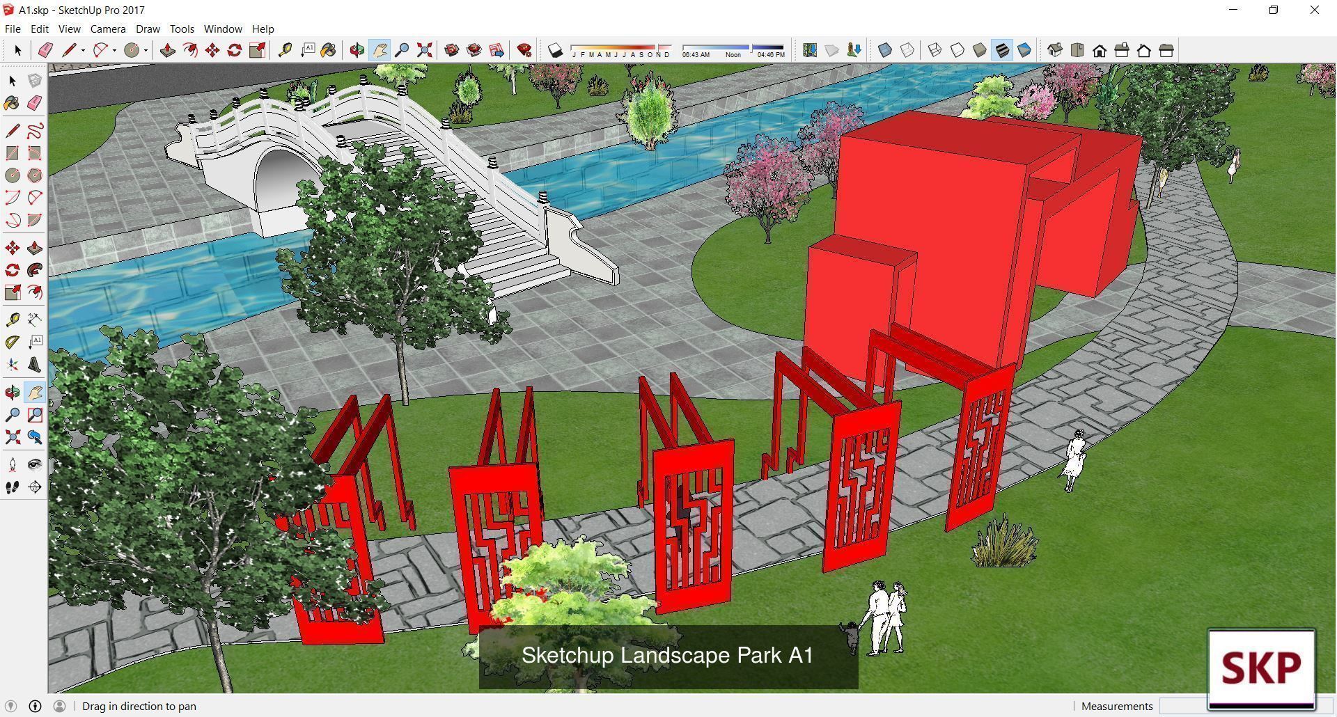Select the Rotated Rectangle tool
Viewport: 1337px width, 717px height.
click(35, 153)
